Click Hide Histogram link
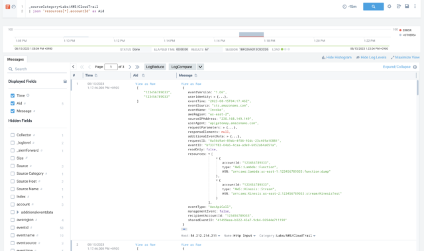 [x=337, y=57]
